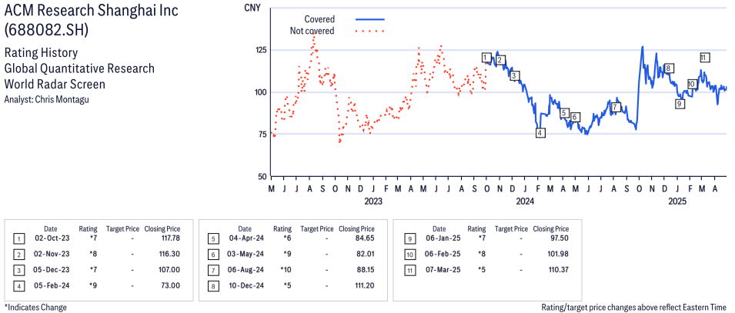Click the Eastern Time footnote text
Screen dimensions: 735x313
(x=634, y=308)
